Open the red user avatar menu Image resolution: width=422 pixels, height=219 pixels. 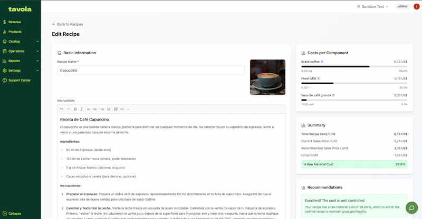pyautogui.click(x=416, y=6)
